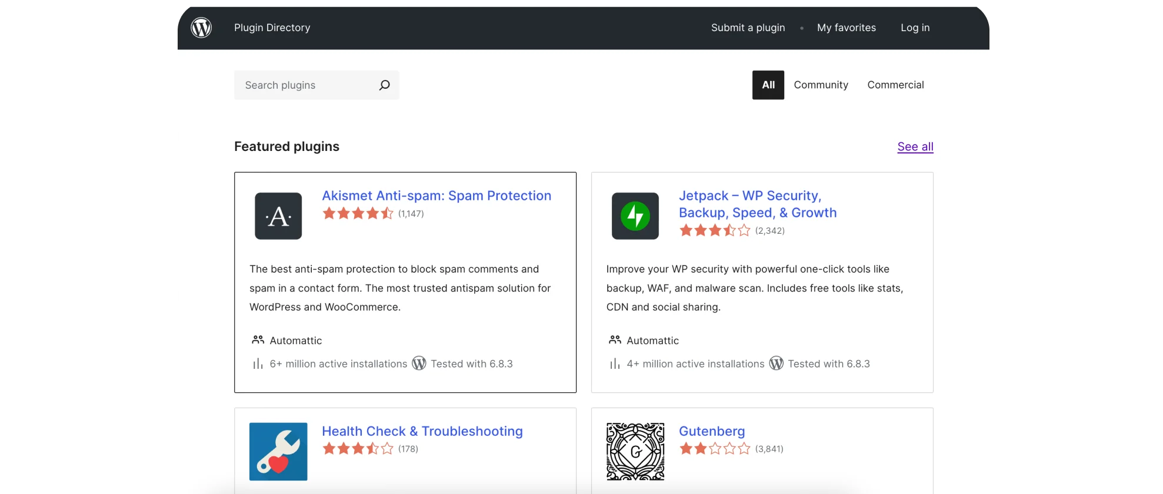Click the Gutenberg plugin logo

[x=635, y=451]
